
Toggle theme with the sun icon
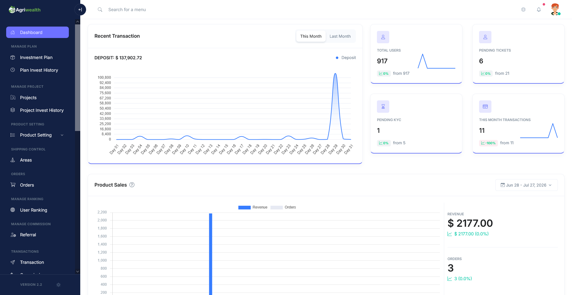(58, 285)
